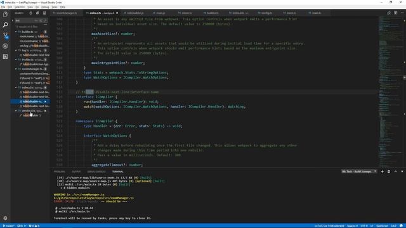Open More Actions editor menu
Viewport: 406px width, 228px height.
402,13
